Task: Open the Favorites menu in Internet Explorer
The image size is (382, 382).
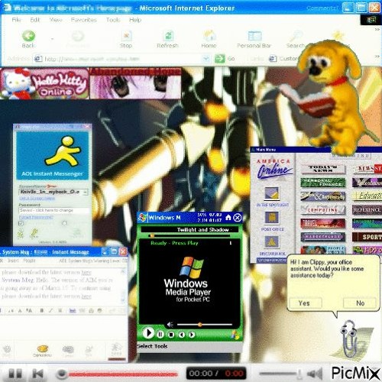Action: [x=84, y=20]
